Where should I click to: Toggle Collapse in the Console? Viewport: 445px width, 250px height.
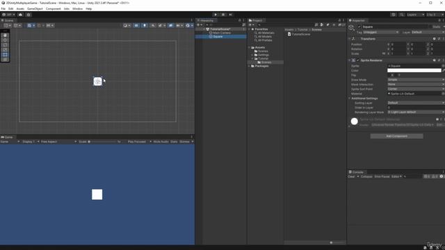[366, 176]
